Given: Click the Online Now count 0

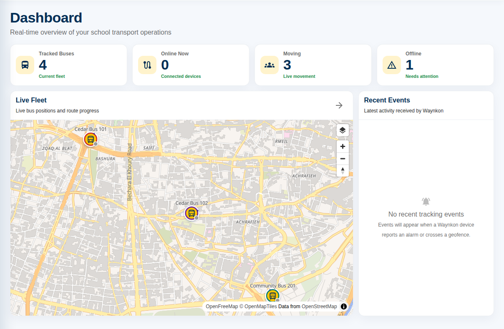Looking at the screenshot, I should click(x=165, y=65).
